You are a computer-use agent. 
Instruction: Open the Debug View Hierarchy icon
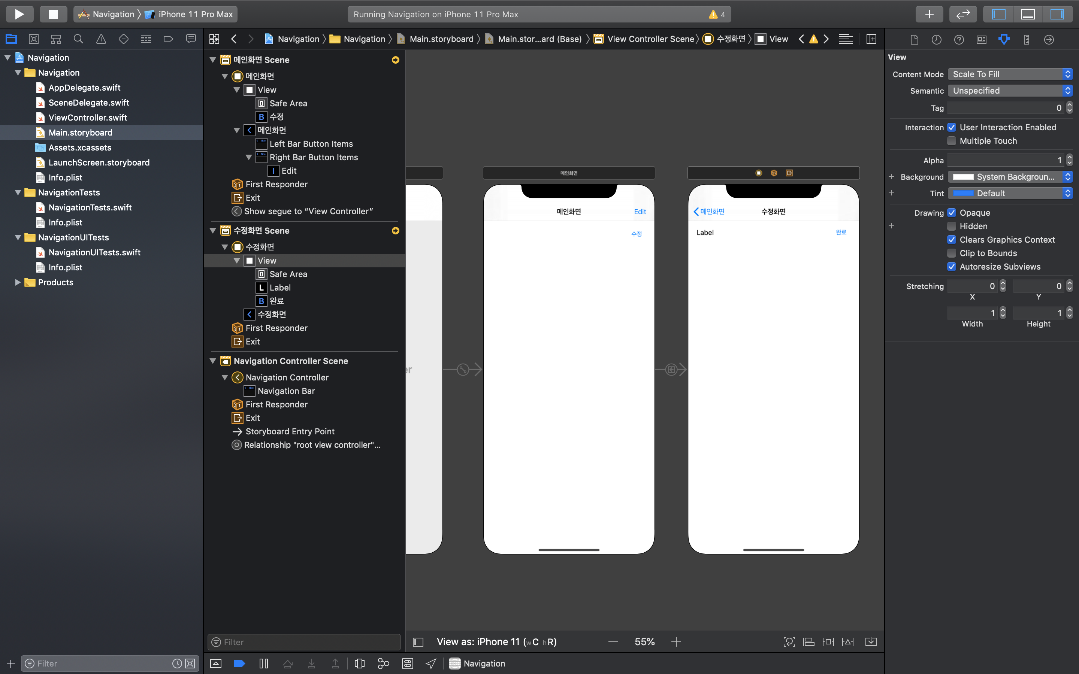[x=359, y=663]
